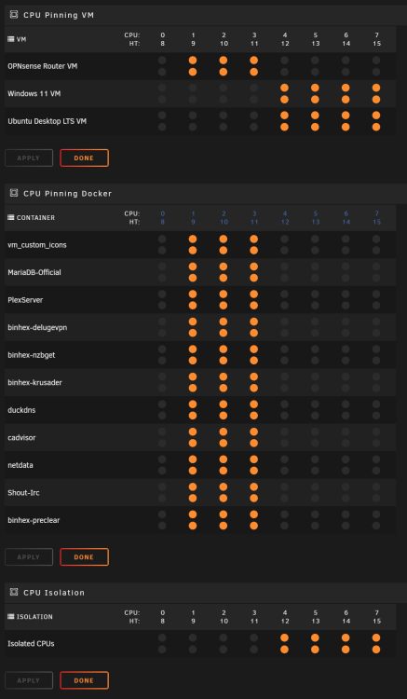Viewport: 407px width, 699px height.
Task: Pin CPU 5 to MariaDB-Official container
Action: coord(316,267)
